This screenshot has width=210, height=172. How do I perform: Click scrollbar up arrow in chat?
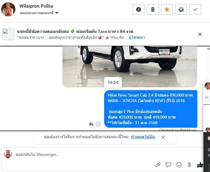click(208, 49)
